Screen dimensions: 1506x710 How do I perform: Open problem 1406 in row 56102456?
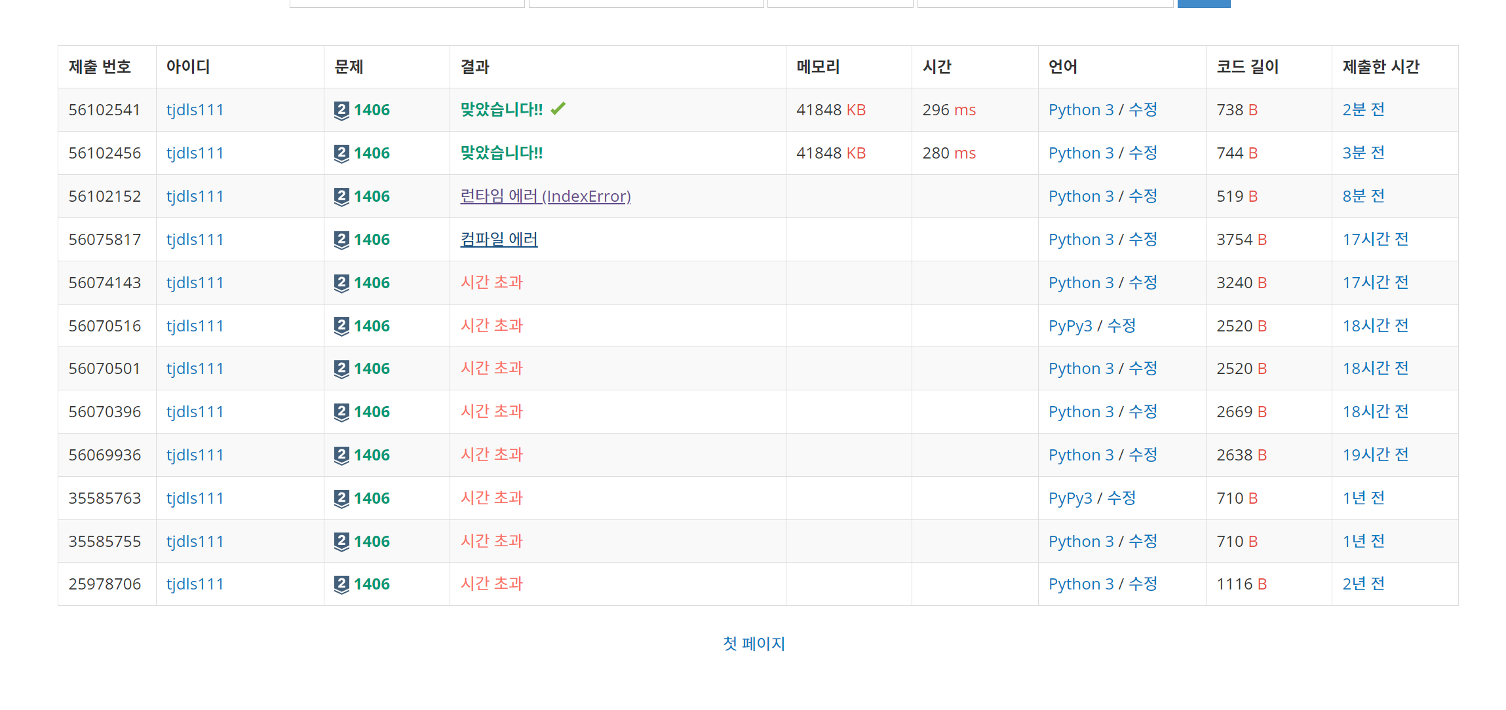pos(372,153)
